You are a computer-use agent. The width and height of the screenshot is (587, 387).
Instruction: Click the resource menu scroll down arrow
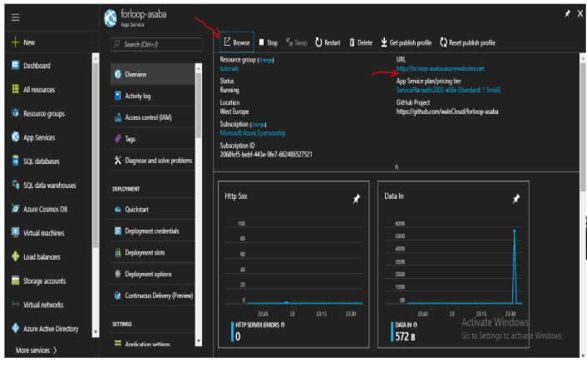point(199,341)
